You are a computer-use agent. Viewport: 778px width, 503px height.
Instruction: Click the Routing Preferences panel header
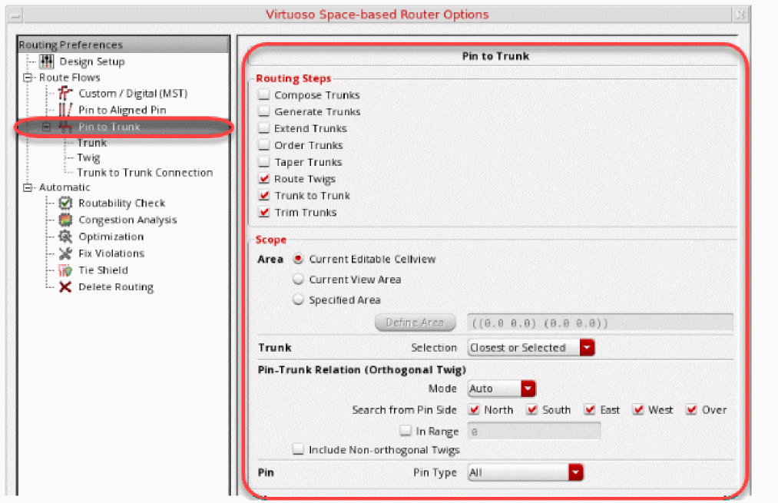tap(123, 45)
